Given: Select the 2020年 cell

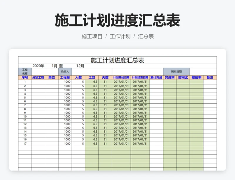Looking at the screenshot, I should (38, 66).
